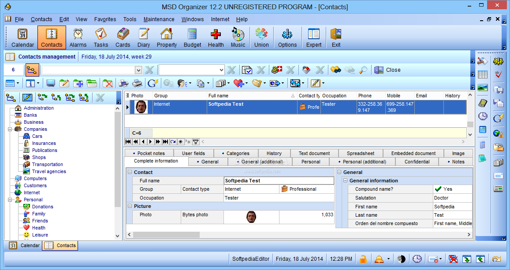Switch to the Pocket notes tab
510x270 pixels.
tap(149, 153)
